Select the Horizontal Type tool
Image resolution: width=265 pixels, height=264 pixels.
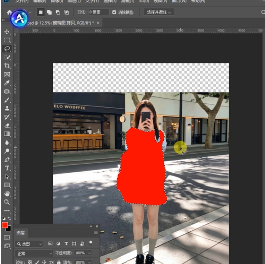pyautogui.click(x=7, y=168)
